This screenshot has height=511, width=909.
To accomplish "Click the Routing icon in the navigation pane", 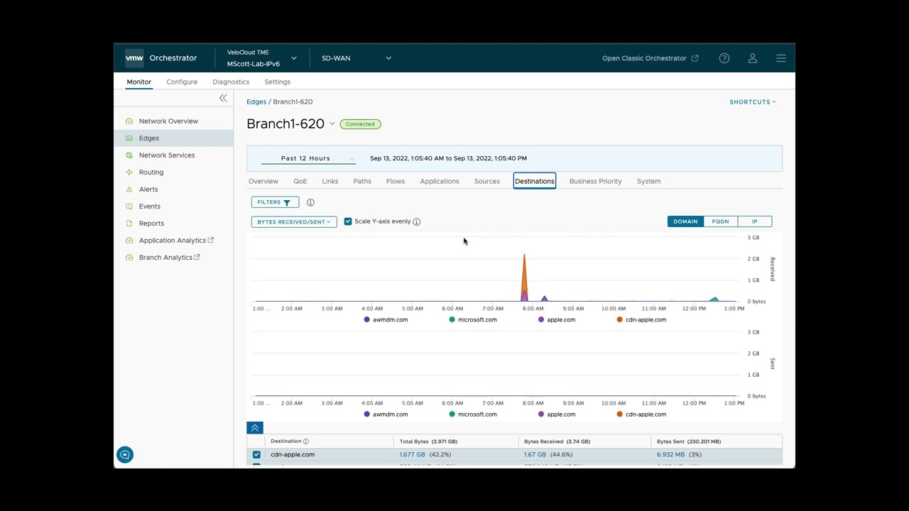I will [129, 172].
